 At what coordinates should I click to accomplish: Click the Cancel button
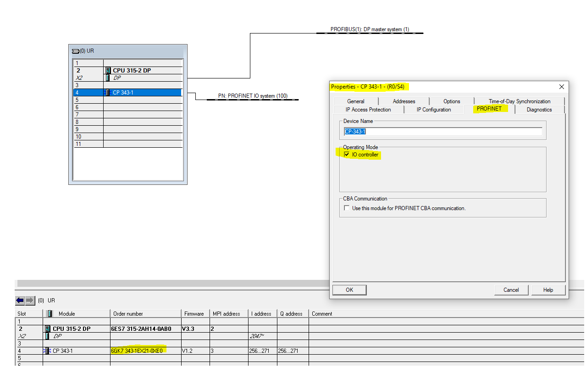(511, 290)
